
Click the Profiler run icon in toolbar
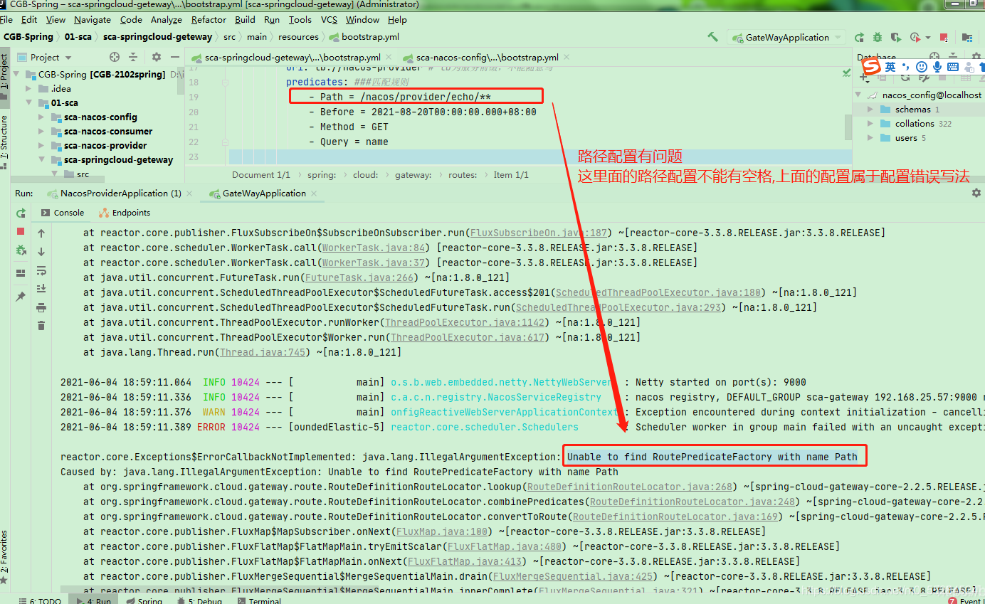tap(915, 37)
